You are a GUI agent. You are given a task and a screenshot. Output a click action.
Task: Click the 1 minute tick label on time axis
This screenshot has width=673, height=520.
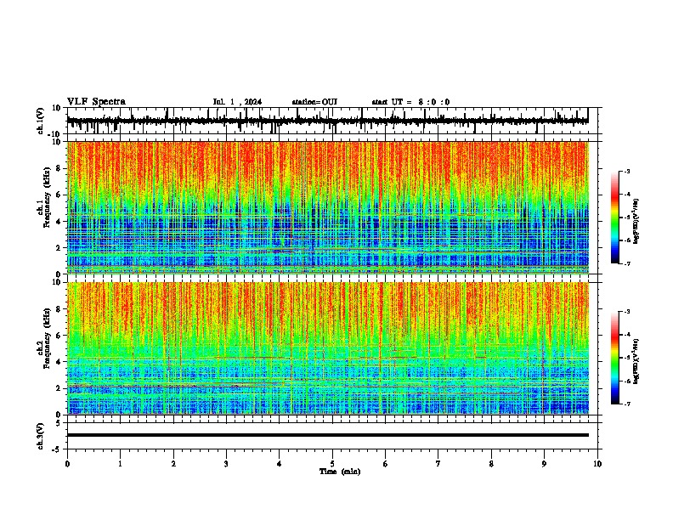point(120,464)
